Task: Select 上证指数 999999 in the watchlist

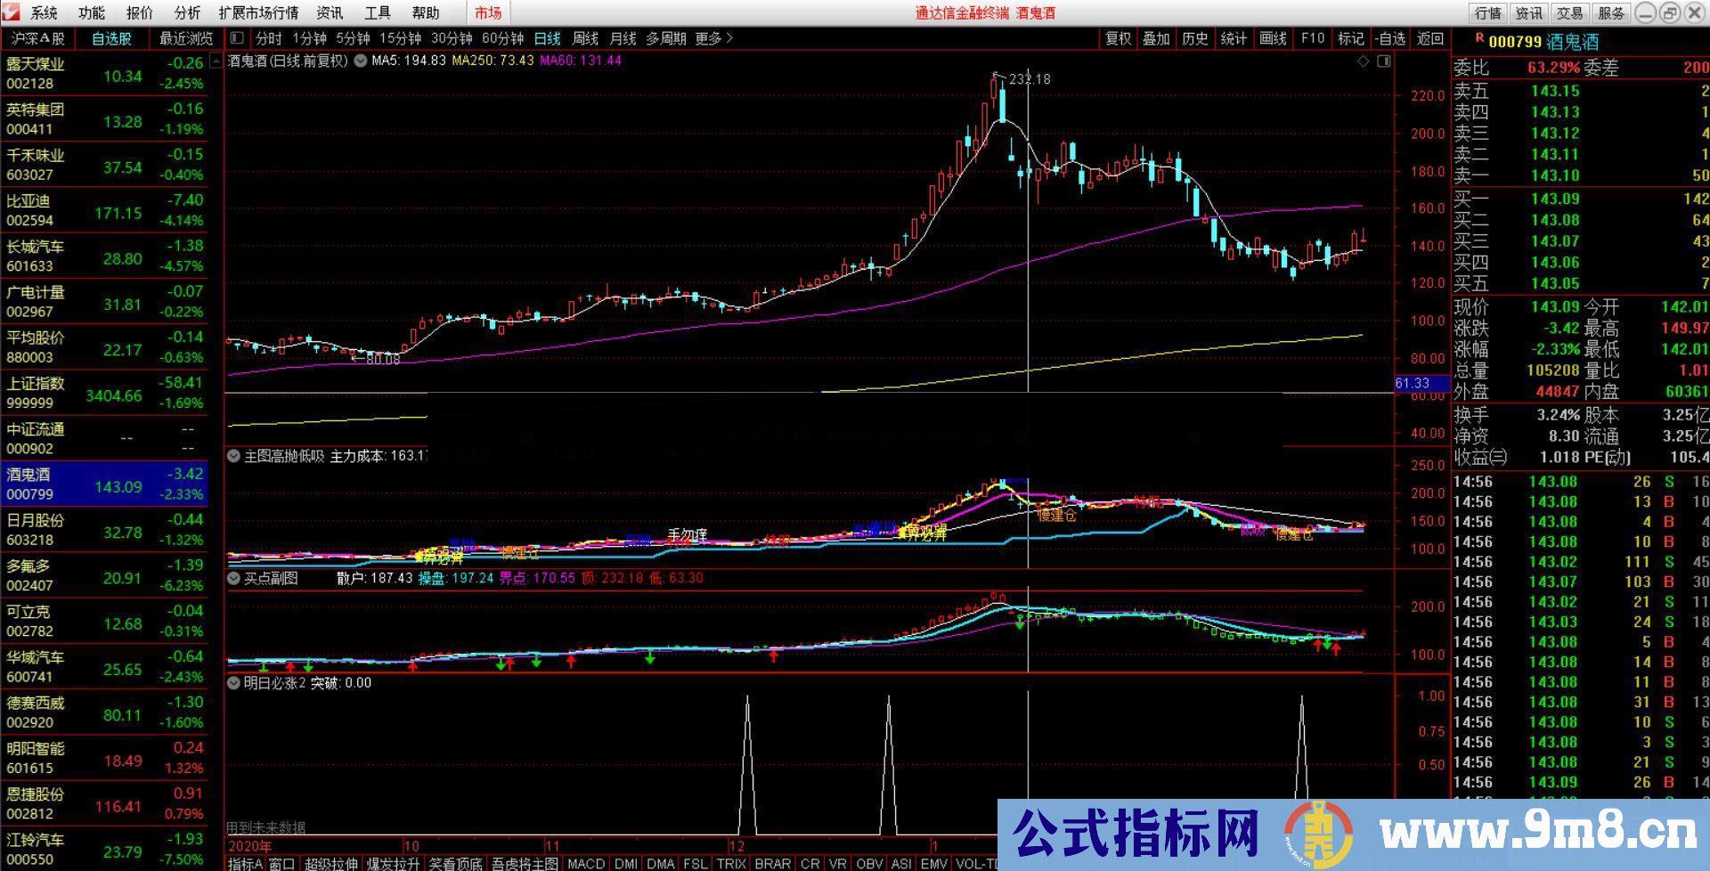Action: (104, 393)
